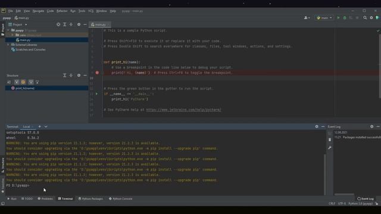
Task: Open Structure panel options gear
Action: point(79,75)
